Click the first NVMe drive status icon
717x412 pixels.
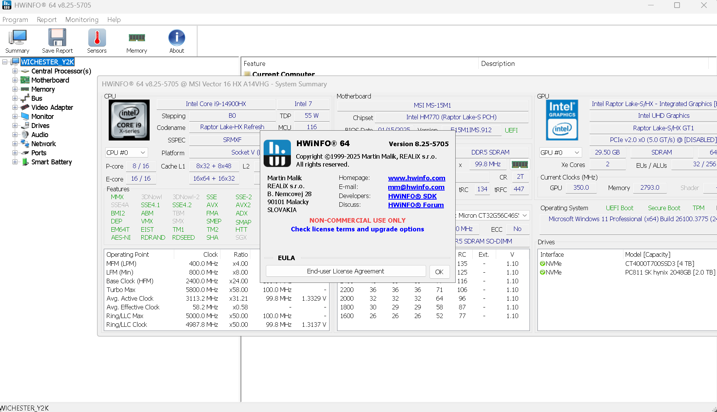[x=542, y=264]
